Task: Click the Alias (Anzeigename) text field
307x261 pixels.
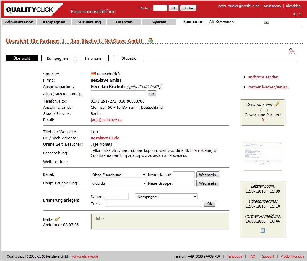Action: tap(118, 94)
